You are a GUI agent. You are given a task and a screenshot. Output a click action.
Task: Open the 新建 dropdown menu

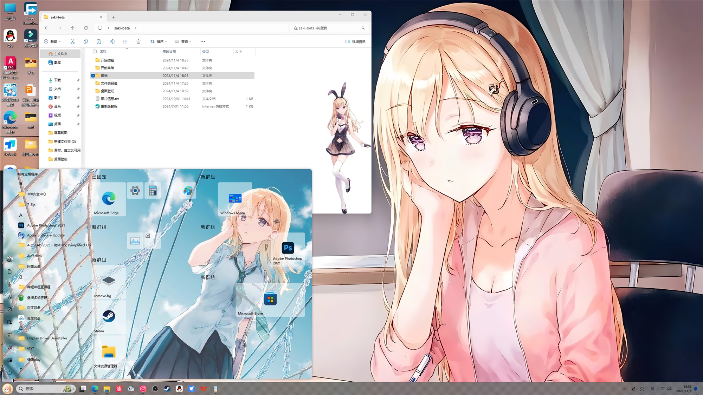52,41
